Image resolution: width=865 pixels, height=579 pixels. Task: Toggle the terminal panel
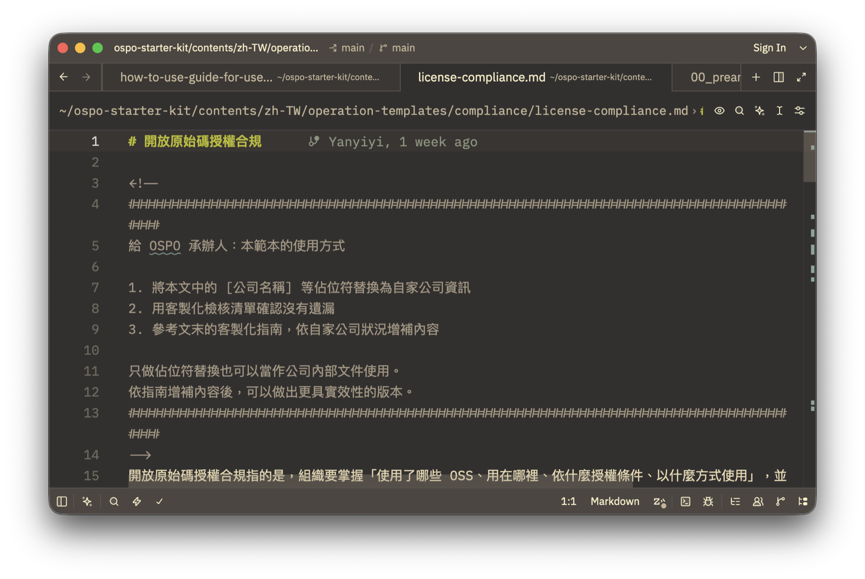[x=685, y=502]
